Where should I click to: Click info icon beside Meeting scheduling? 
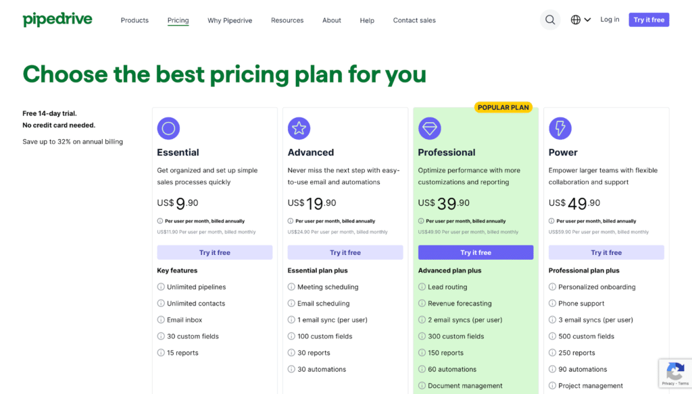(x=291, y=287)
